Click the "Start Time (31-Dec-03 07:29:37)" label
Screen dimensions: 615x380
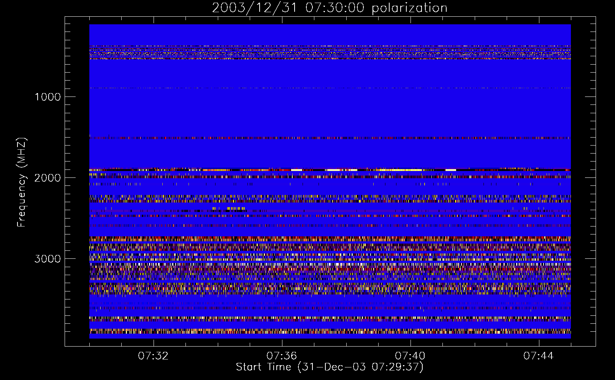click(330, 367)
